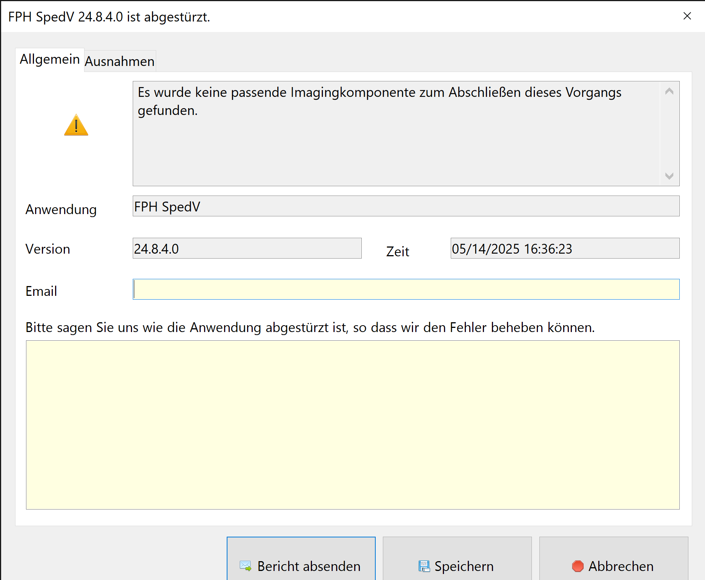705x580 pixels.
Task: Click the Version label
Action: [x=48, y=249]
